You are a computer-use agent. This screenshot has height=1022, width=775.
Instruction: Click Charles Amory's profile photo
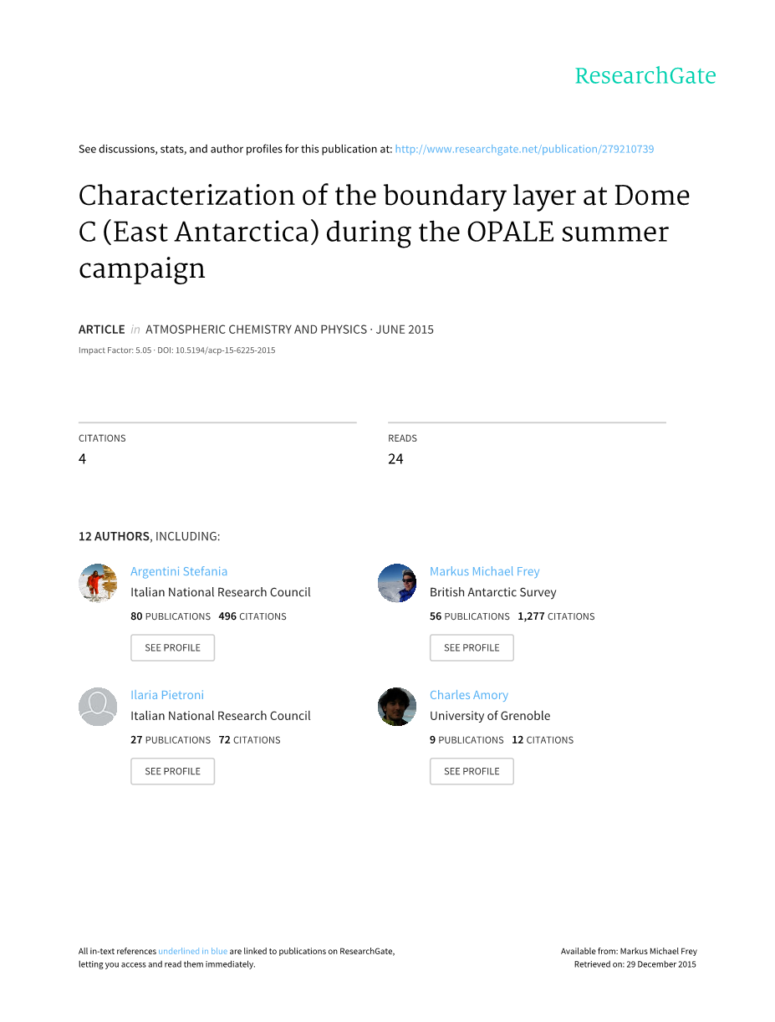pyautogui.click(x=397, y=707)
